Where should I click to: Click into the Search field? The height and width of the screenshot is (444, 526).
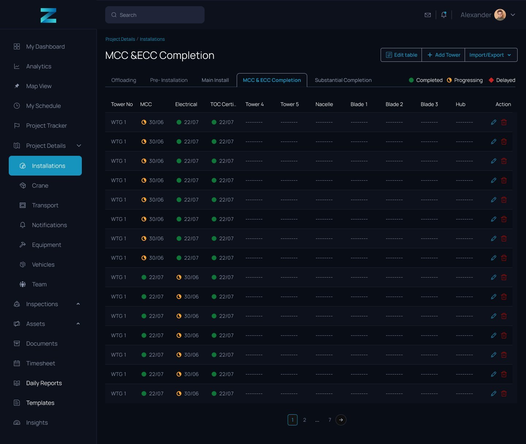coord(155,15)
